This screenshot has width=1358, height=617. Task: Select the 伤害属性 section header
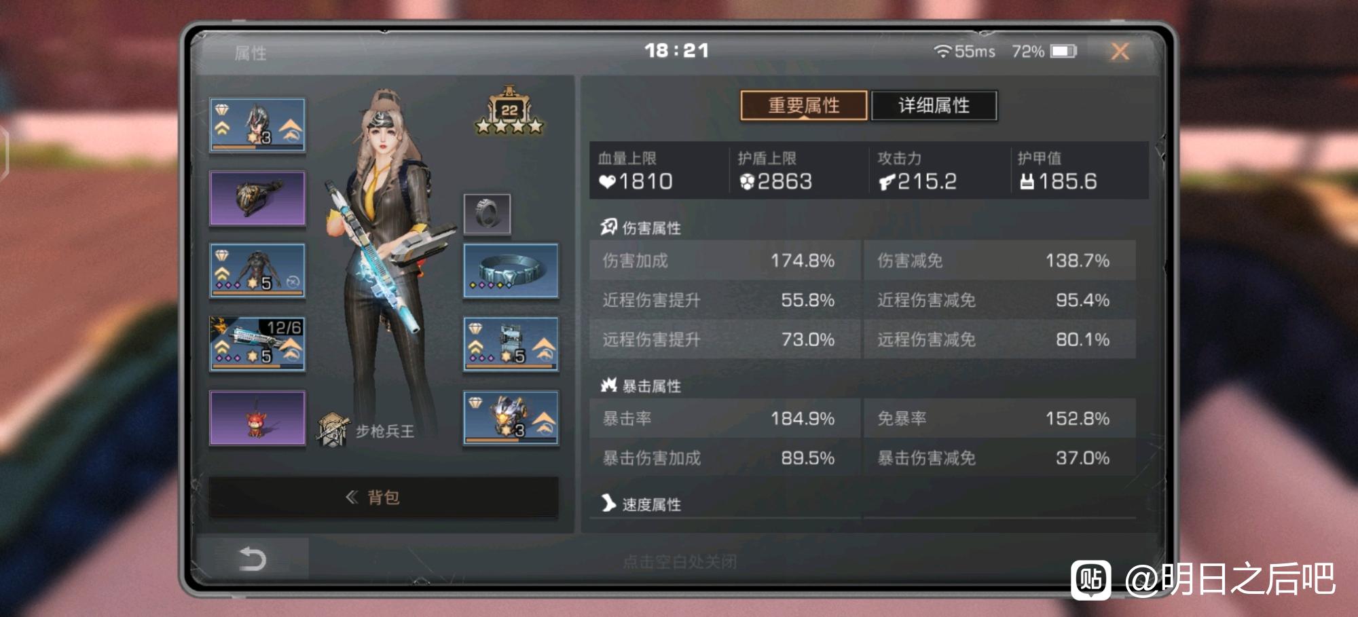pyautogui.click(x=641, y=227)
